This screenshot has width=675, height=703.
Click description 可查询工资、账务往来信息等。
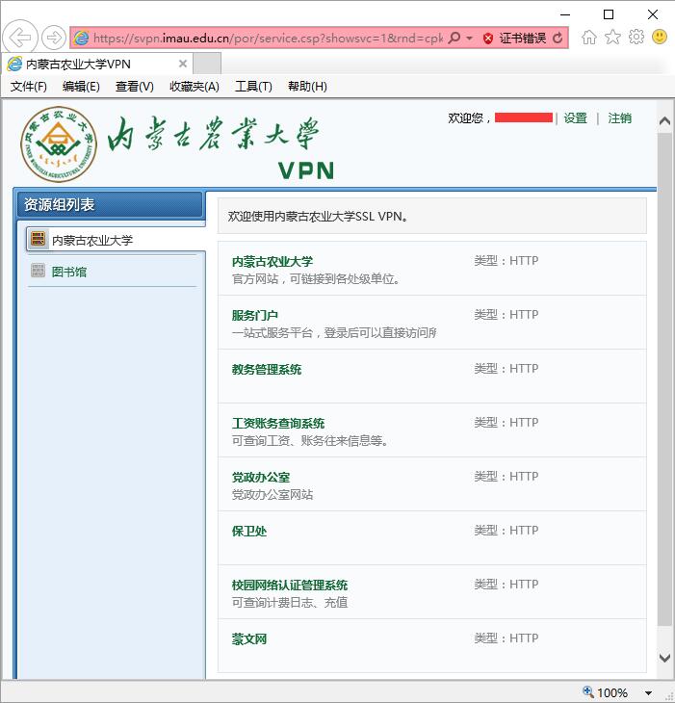click(x=310, y=441)
